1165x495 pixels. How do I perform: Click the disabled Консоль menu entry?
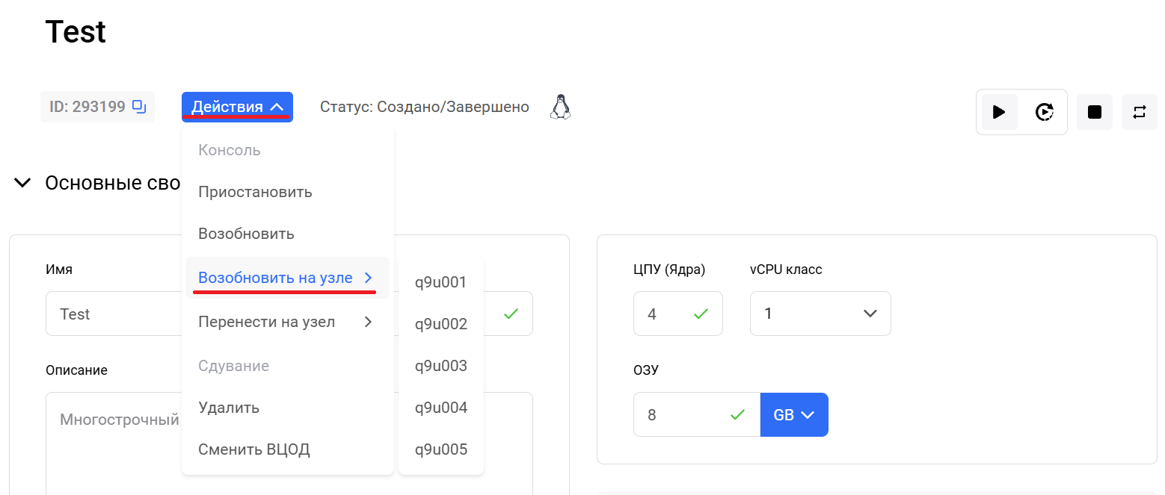click(x=288, y=150)
